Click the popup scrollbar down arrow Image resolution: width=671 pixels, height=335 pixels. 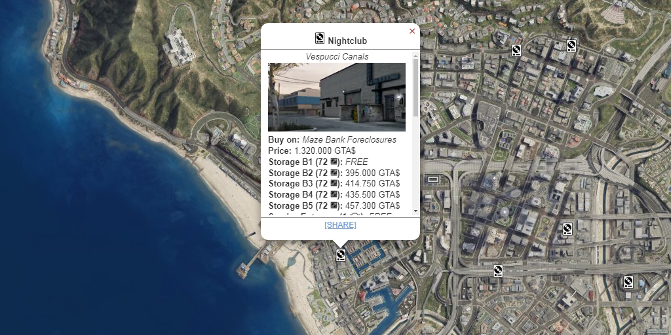[415, 211]
